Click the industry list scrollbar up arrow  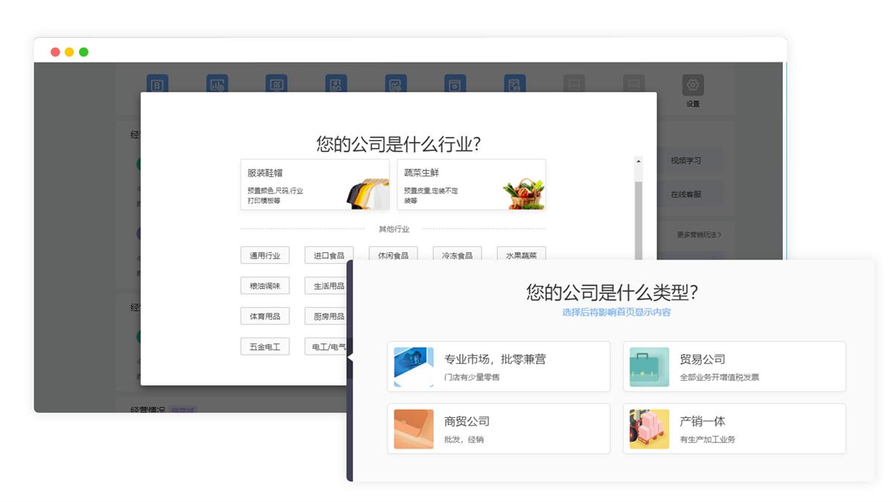(638, 161)
